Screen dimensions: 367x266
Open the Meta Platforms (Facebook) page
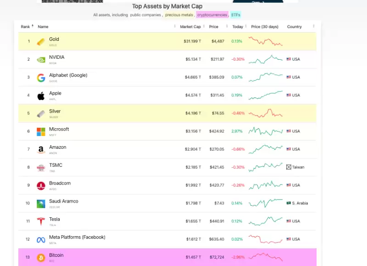click(77, 237)
